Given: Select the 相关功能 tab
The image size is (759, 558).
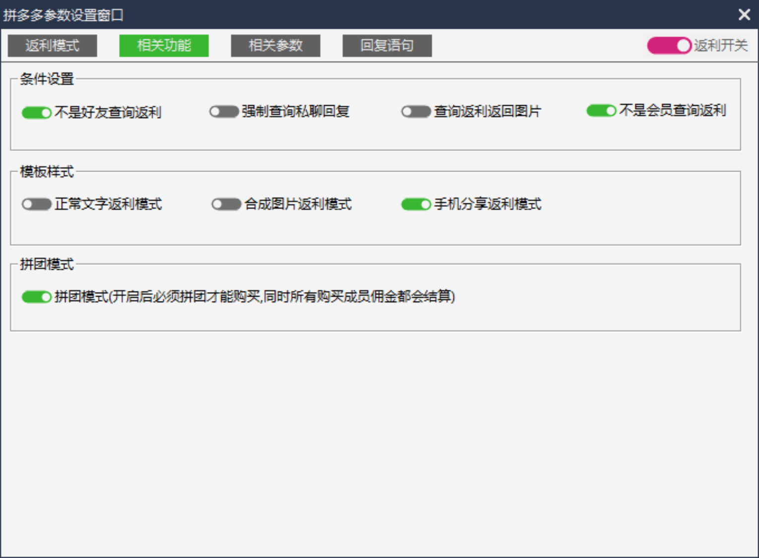Looking at the screenshot, I should 164,46.
